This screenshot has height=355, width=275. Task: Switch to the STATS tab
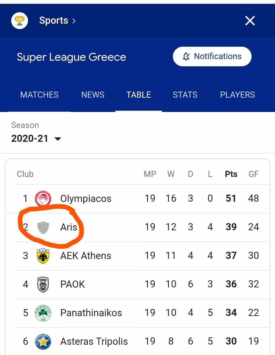185,95
